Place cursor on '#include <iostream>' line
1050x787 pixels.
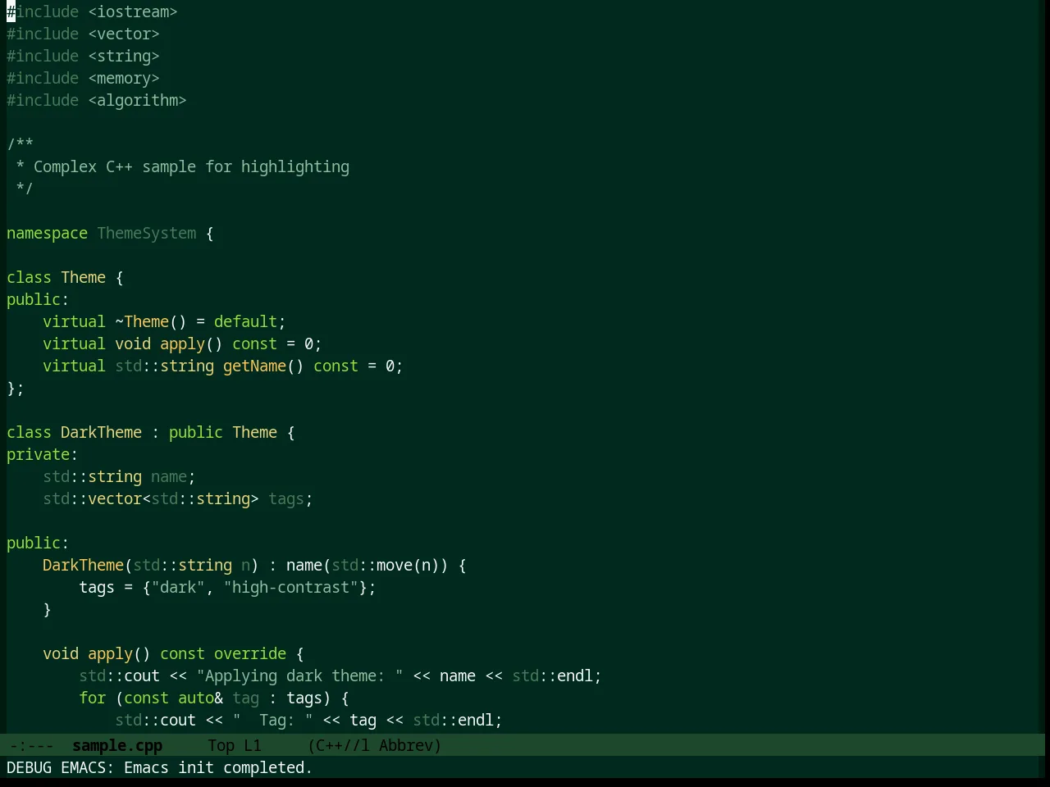tap(92, 12)
